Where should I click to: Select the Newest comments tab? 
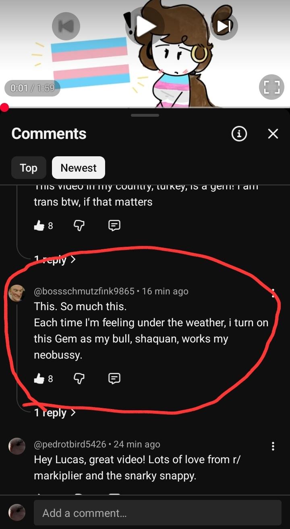tap(79, 168)
